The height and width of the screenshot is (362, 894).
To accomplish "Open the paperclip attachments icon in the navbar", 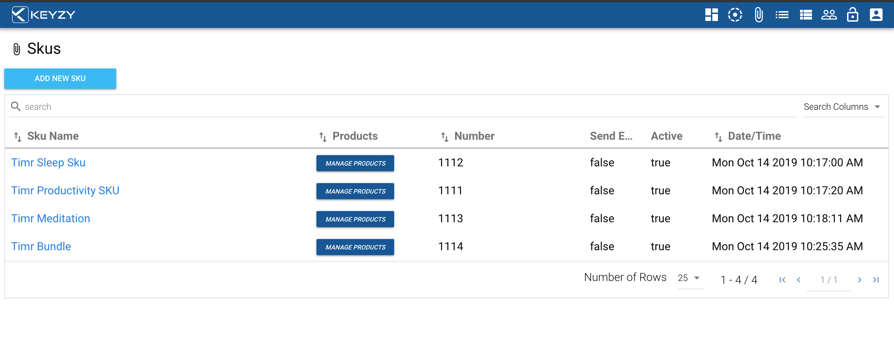I will [x=759, y=15].
